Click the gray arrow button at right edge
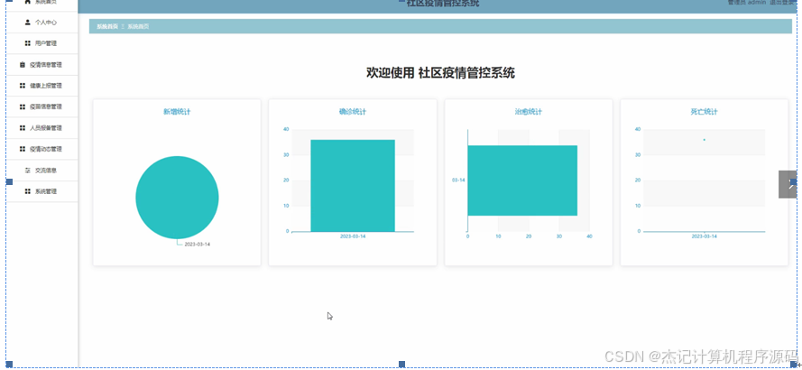 tap(788, 184)
